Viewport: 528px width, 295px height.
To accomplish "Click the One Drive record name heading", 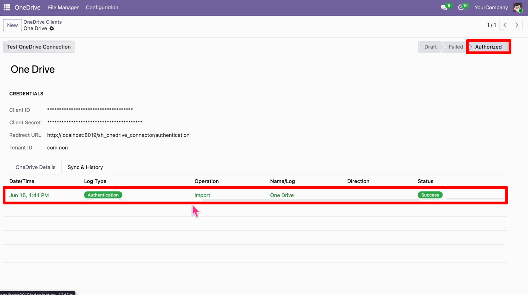I will (x=33, y=69).
